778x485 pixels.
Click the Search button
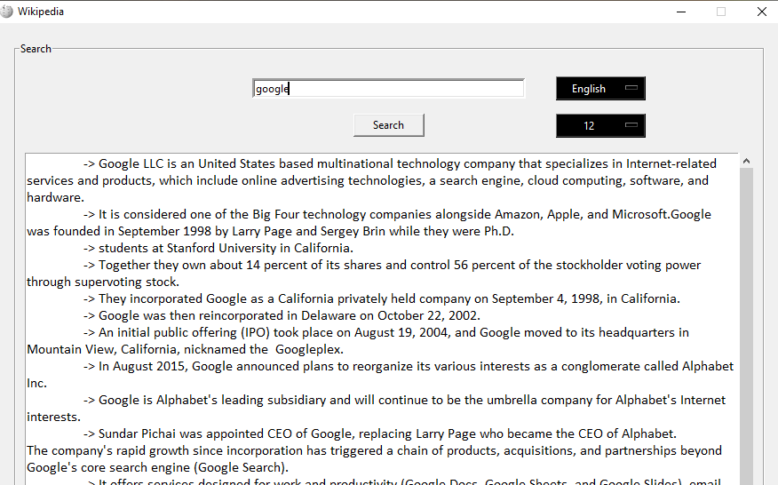click(x=388, y=125)
